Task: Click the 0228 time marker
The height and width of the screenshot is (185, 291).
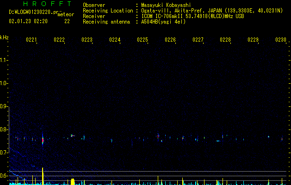Action: 225,39
